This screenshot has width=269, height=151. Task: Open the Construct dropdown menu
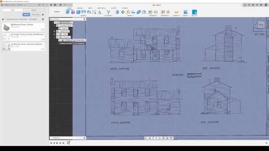pos(165,16)
